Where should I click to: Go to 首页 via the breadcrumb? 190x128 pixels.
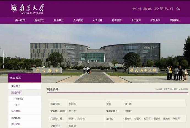pyautogui.click(x=165, y=89)
